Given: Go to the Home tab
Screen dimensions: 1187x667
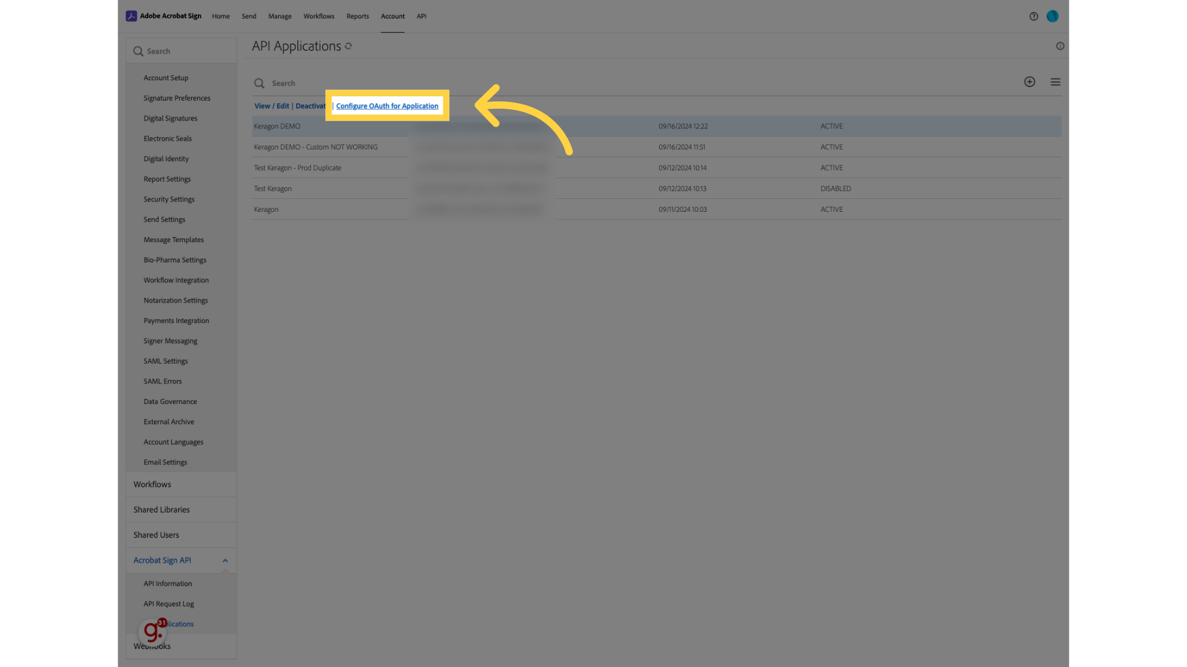Looking at the screenshot, I should tap(221, 17).
